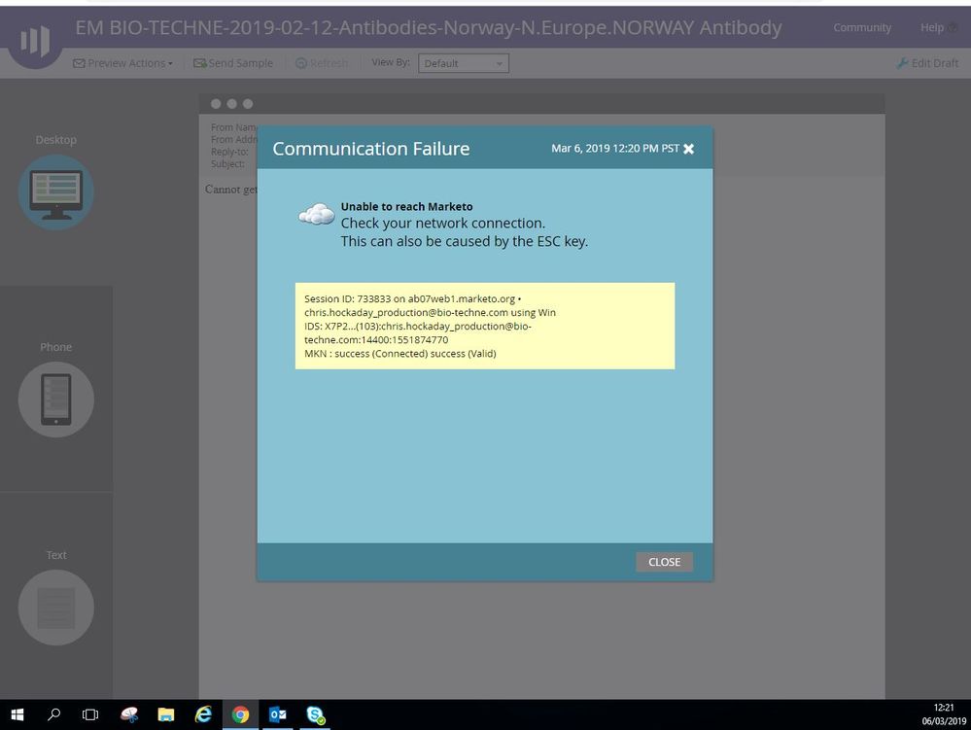The image size is (971, 730).
Task: Open Task View on taskbar
Action: 90,714
